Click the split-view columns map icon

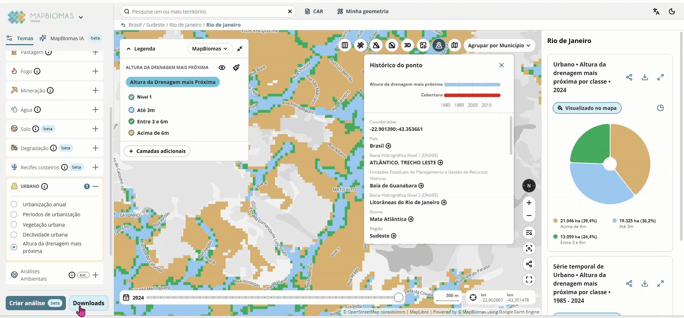click(x=345, y=45)
